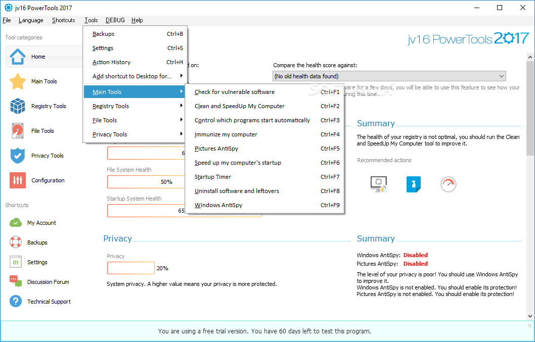Click the free trial 60 days message
Viewport: 535px width, 342px height.
tap(264, 331)
